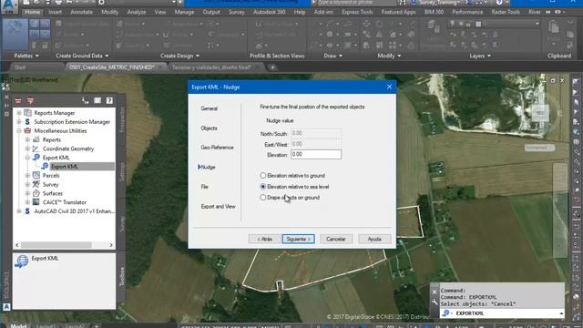Go to Objects page in wizard
The height and width of the screenshot is (328, 583).
209,128
